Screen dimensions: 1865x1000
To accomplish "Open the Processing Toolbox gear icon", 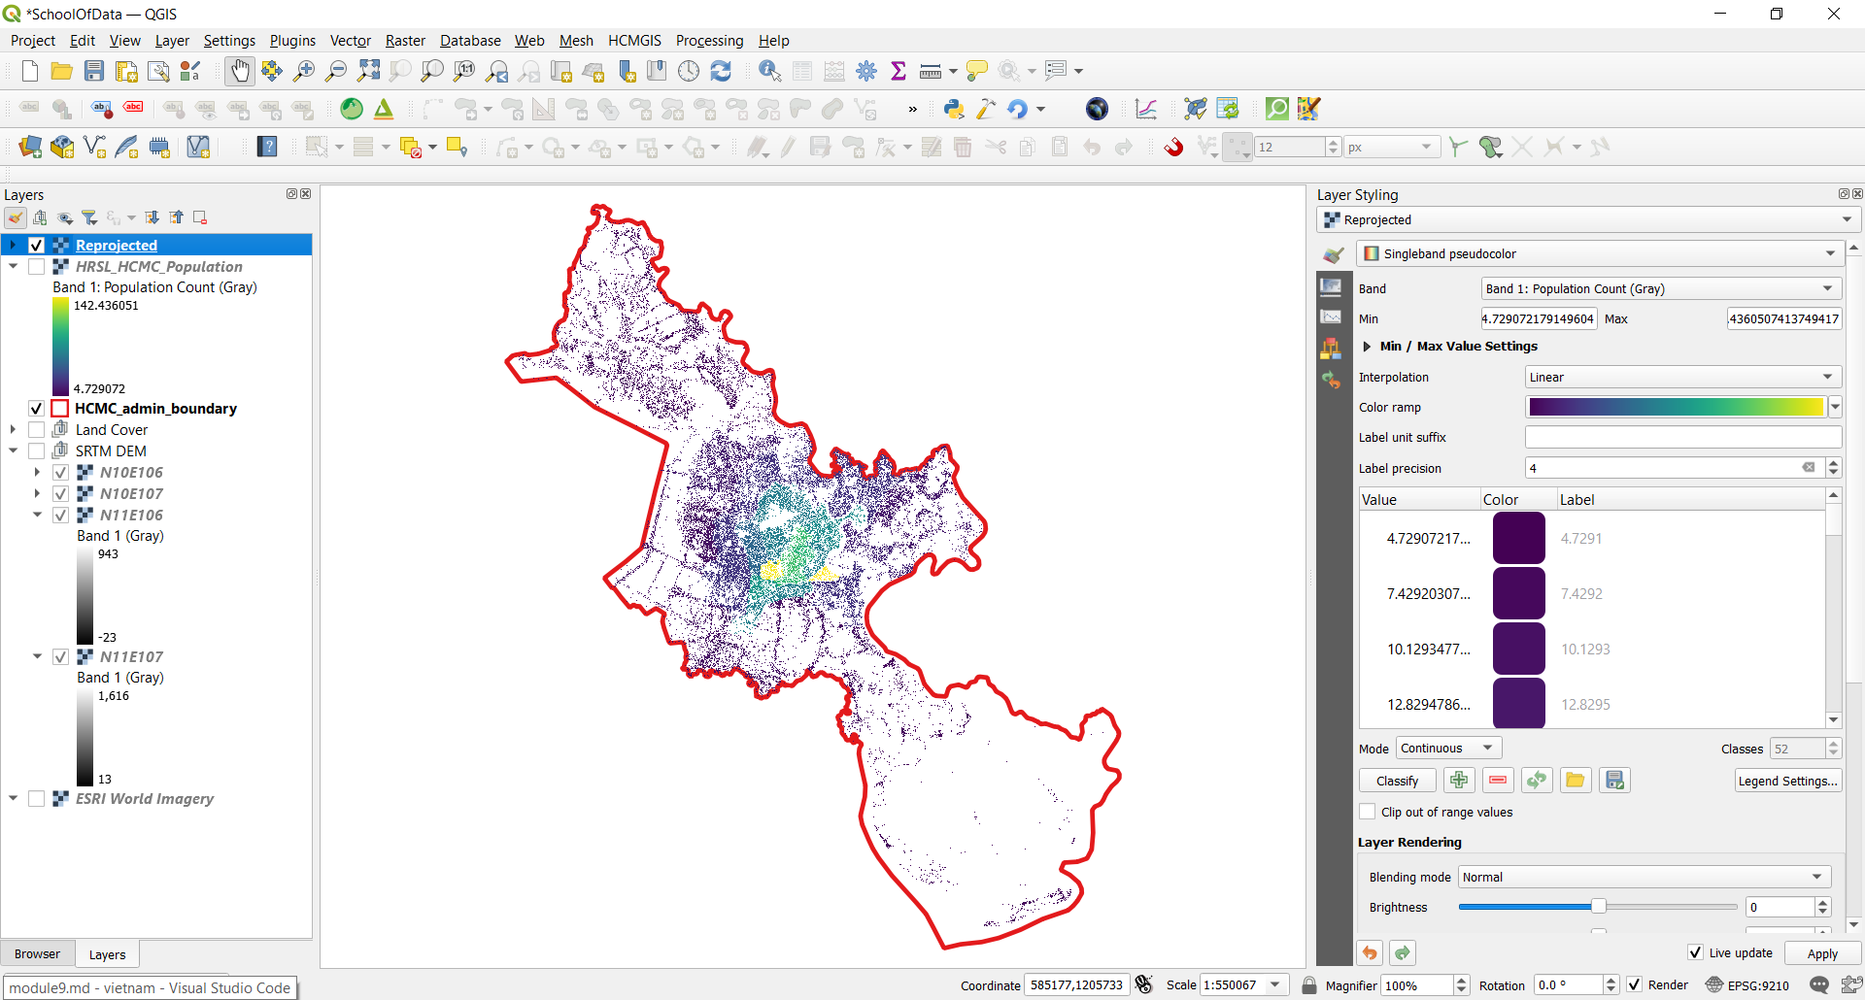I will (x=866, y=71).
